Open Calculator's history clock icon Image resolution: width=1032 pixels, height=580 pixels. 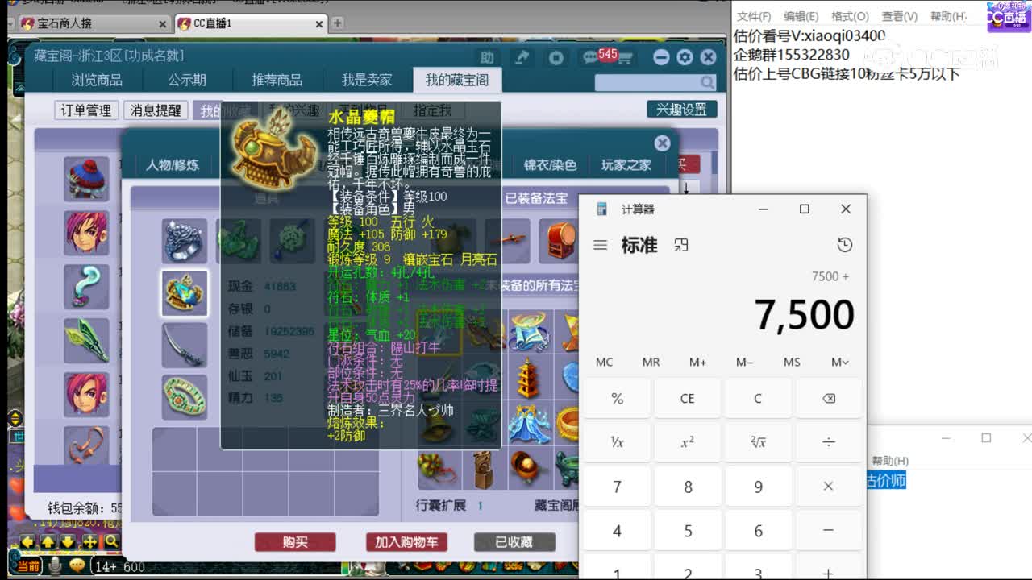(845, 243)
